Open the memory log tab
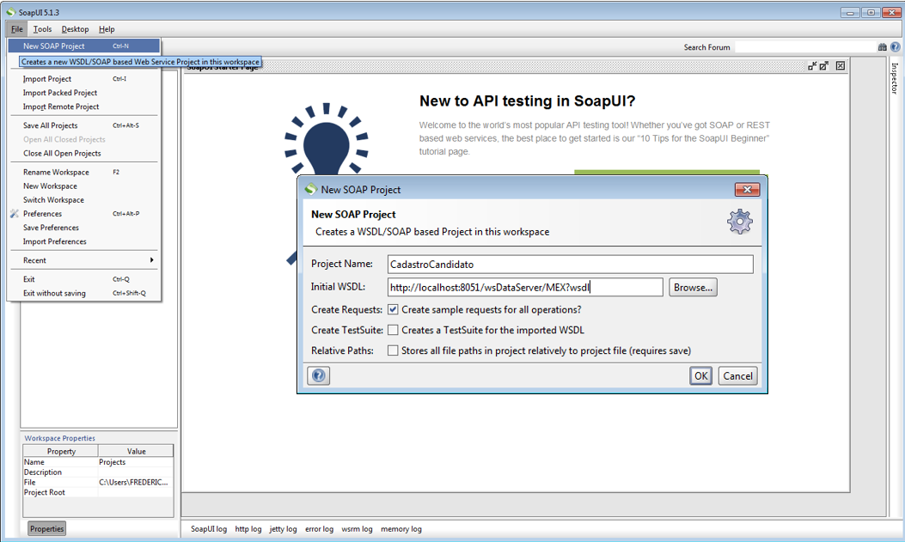 401,529
